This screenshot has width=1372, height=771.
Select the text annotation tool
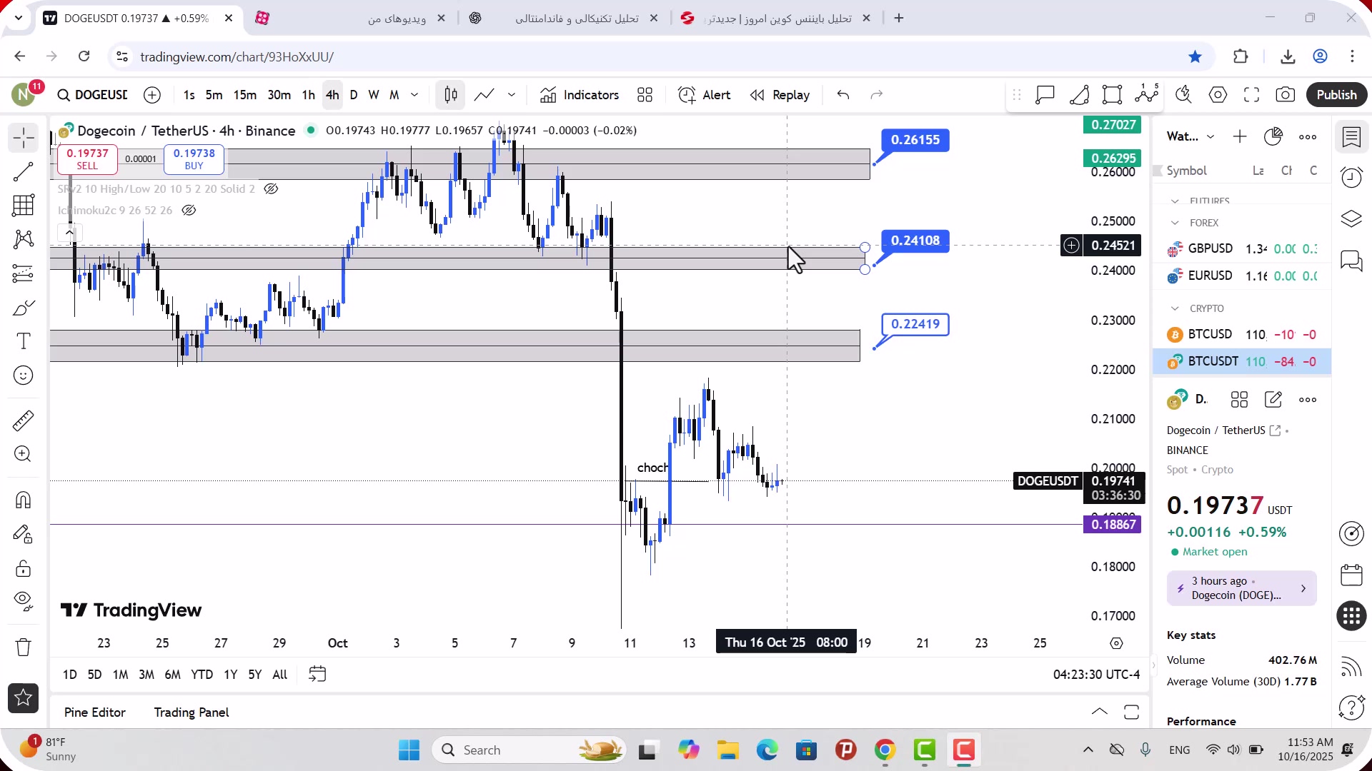pyautogui.click(x=24, y=341)
